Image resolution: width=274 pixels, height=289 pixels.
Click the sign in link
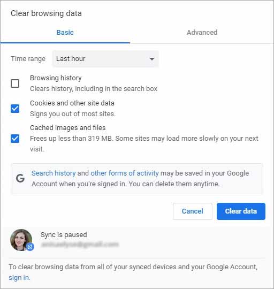click(19, 278)
